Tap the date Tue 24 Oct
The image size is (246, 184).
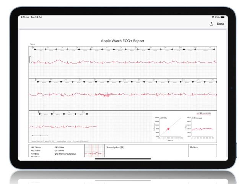point(37,17)
